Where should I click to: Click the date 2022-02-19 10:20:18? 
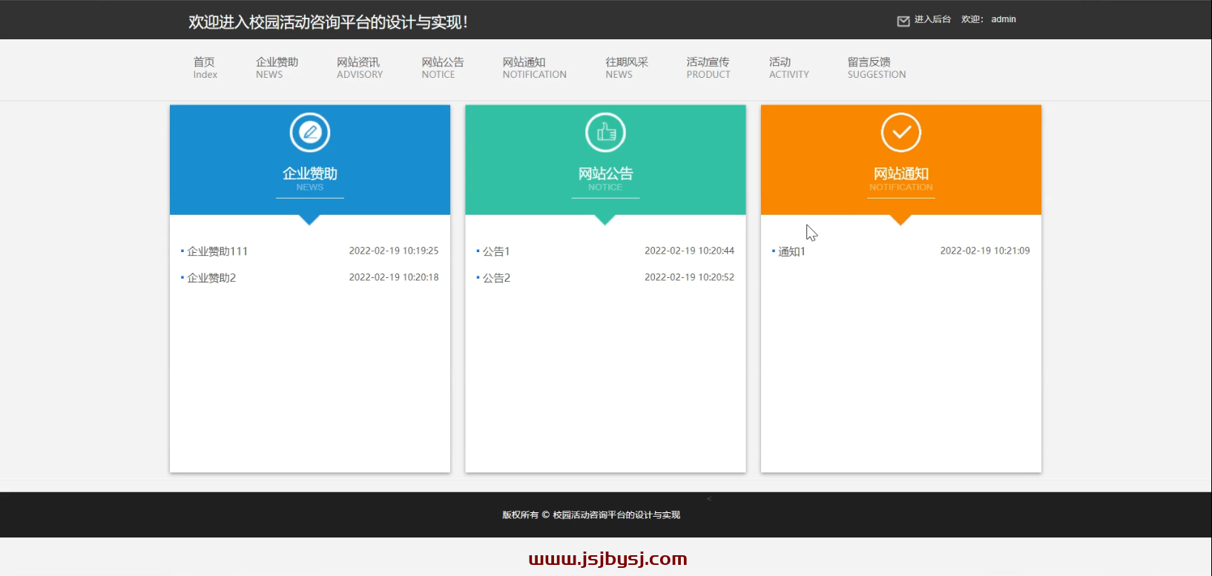click(394, 277)
